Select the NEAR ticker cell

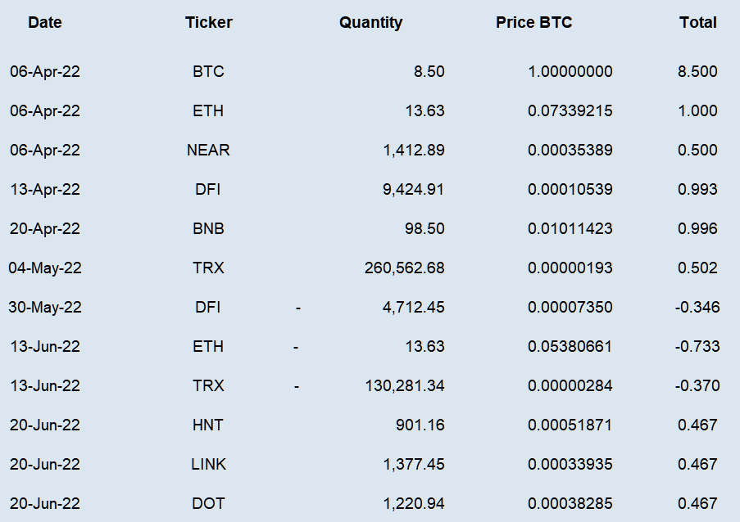pyautogui.click(x=208, y=151)
